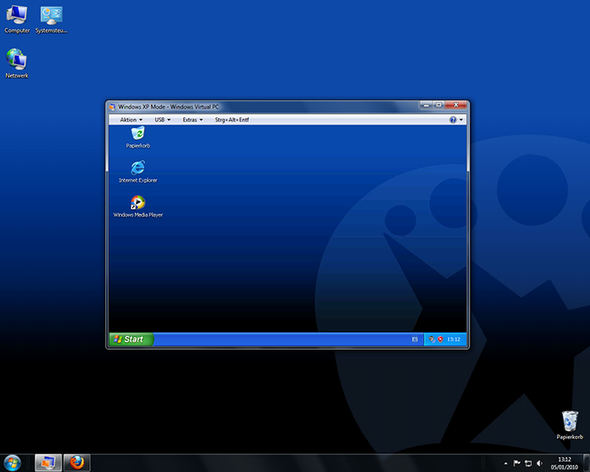Viewport: 590px width, 472px height.
Task: Select the Windows Media Player shortcut
Action: tap(137, 203)
